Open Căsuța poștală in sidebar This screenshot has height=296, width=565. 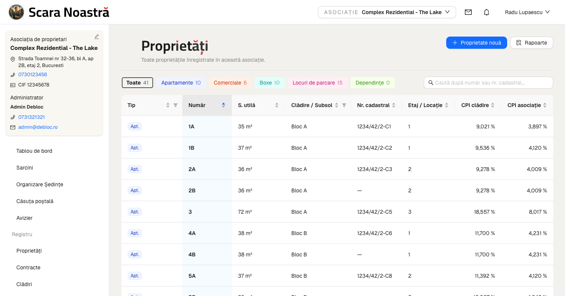[x=35, y=201]
